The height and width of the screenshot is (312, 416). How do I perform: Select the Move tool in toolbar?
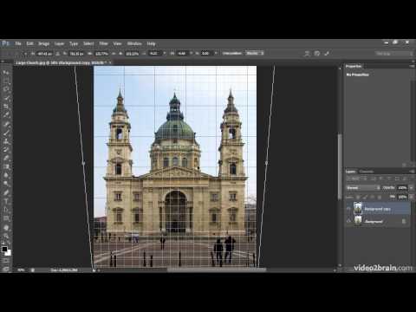(6, 72)
